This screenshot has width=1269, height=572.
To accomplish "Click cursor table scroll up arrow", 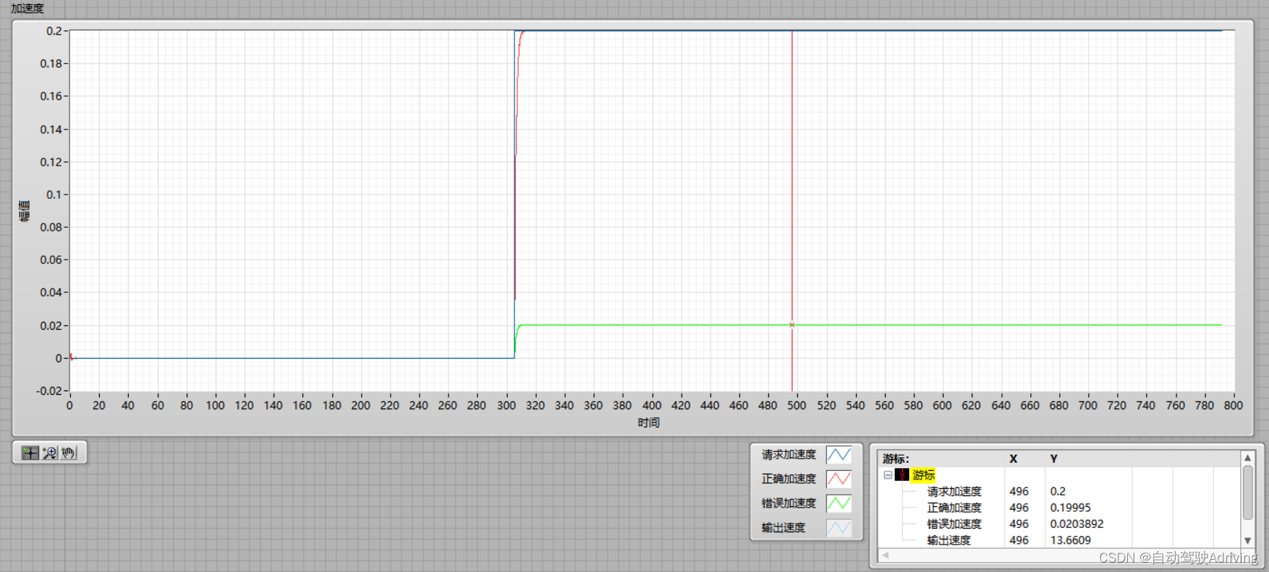I will [x=1247, y=458].
